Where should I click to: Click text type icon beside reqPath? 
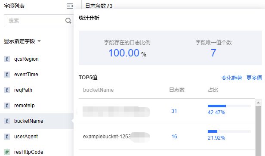(7, 90)
